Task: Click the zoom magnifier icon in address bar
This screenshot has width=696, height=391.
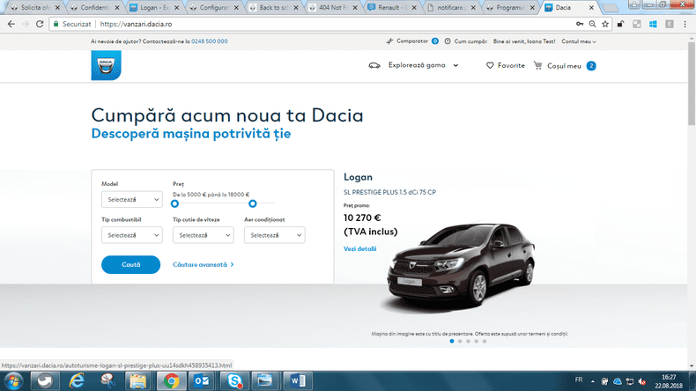Action: point(592,24)
